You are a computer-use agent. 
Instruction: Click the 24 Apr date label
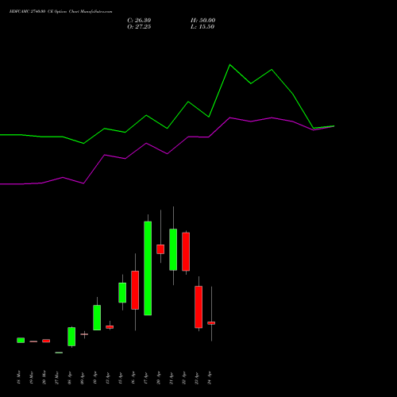[210, 378]
